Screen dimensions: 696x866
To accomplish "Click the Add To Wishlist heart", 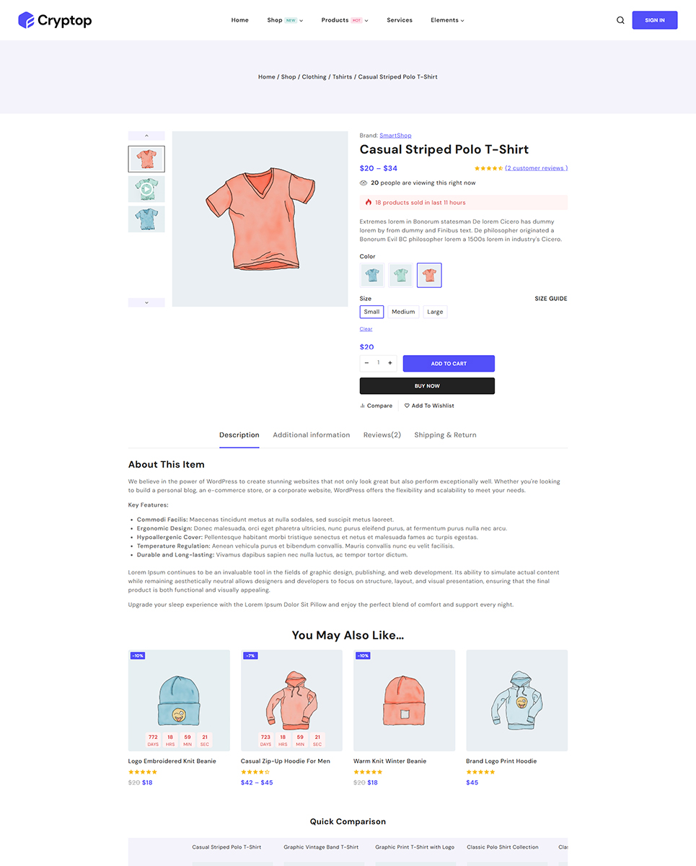I will coord(407,406).
